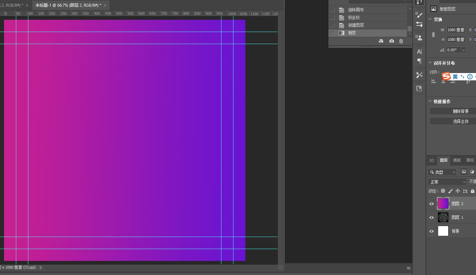This screenshot has width=476, height=275.
Task: Click the 0.00° angle input field
Action: [x=454, y=50]
